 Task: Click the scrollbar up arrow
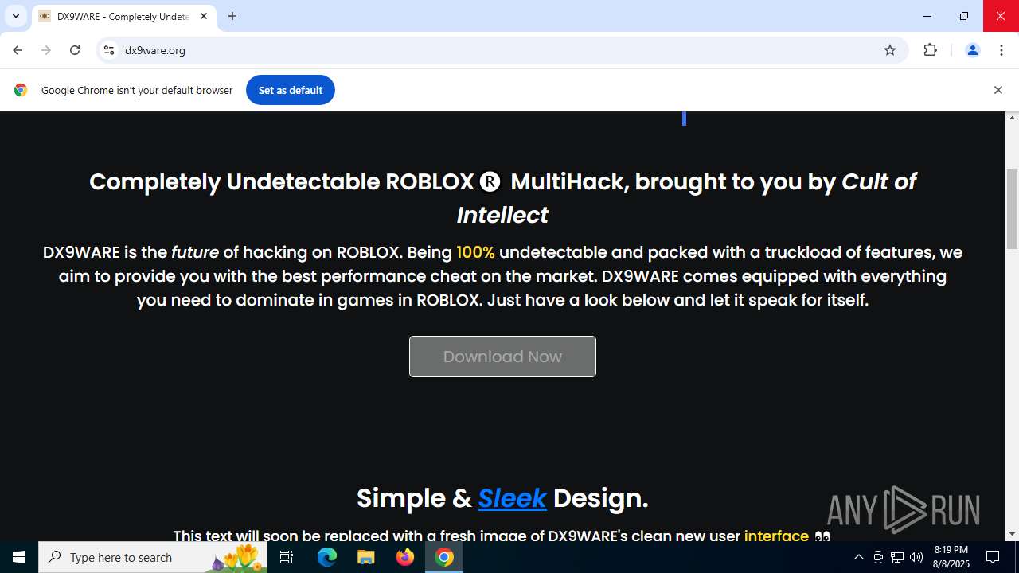pos(1013,118)
